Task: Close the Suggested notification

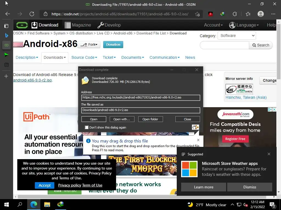Action: click(x=269, y=154)
